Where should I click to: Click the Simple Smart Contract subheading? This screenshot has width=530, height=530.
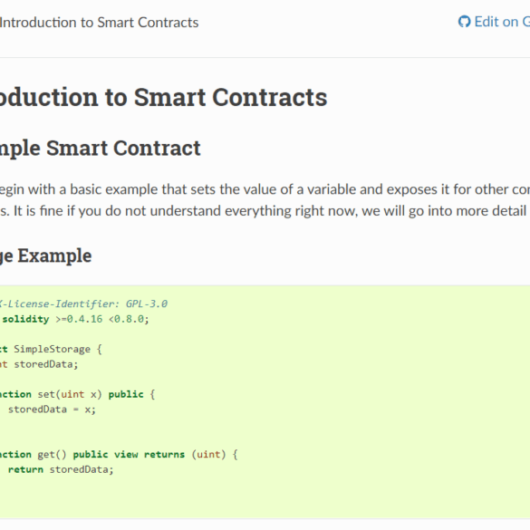101,149
